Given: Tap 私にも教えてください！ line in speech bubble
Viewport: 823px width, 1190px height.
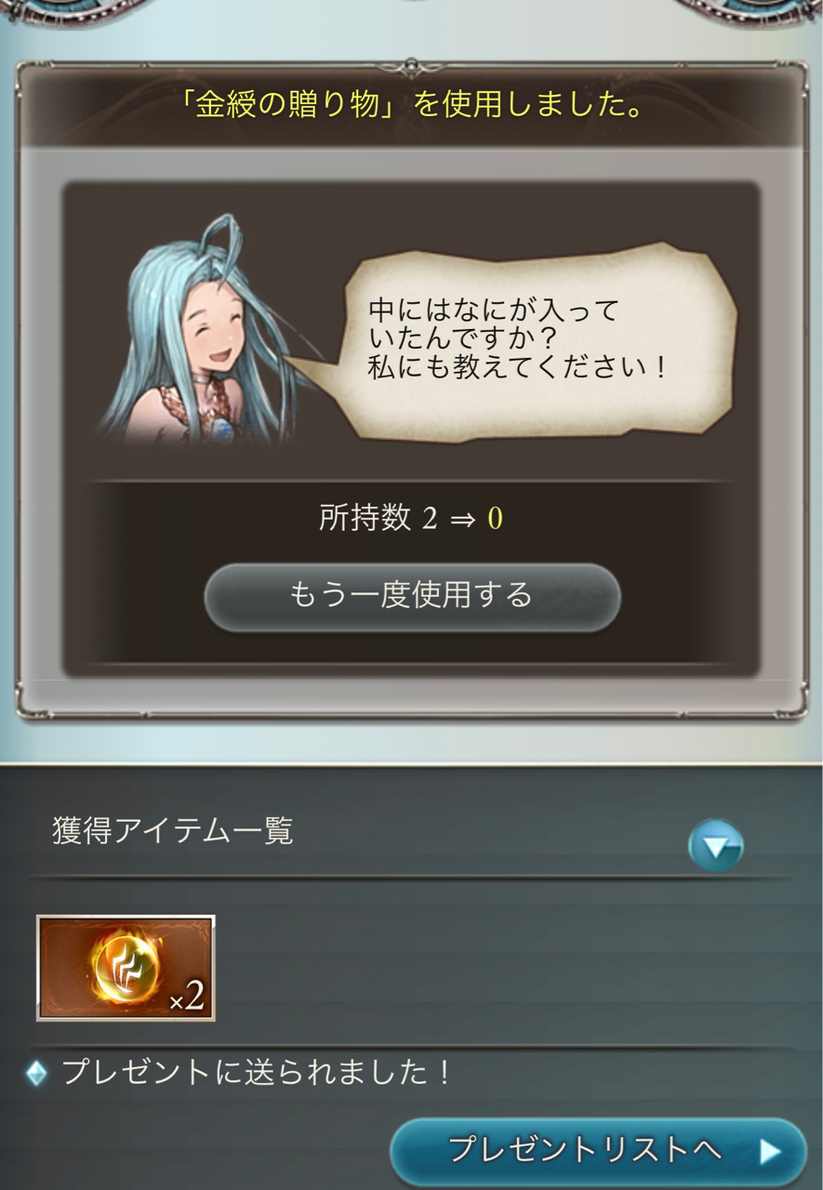Looking at the screenshot, I should [518, 367].
